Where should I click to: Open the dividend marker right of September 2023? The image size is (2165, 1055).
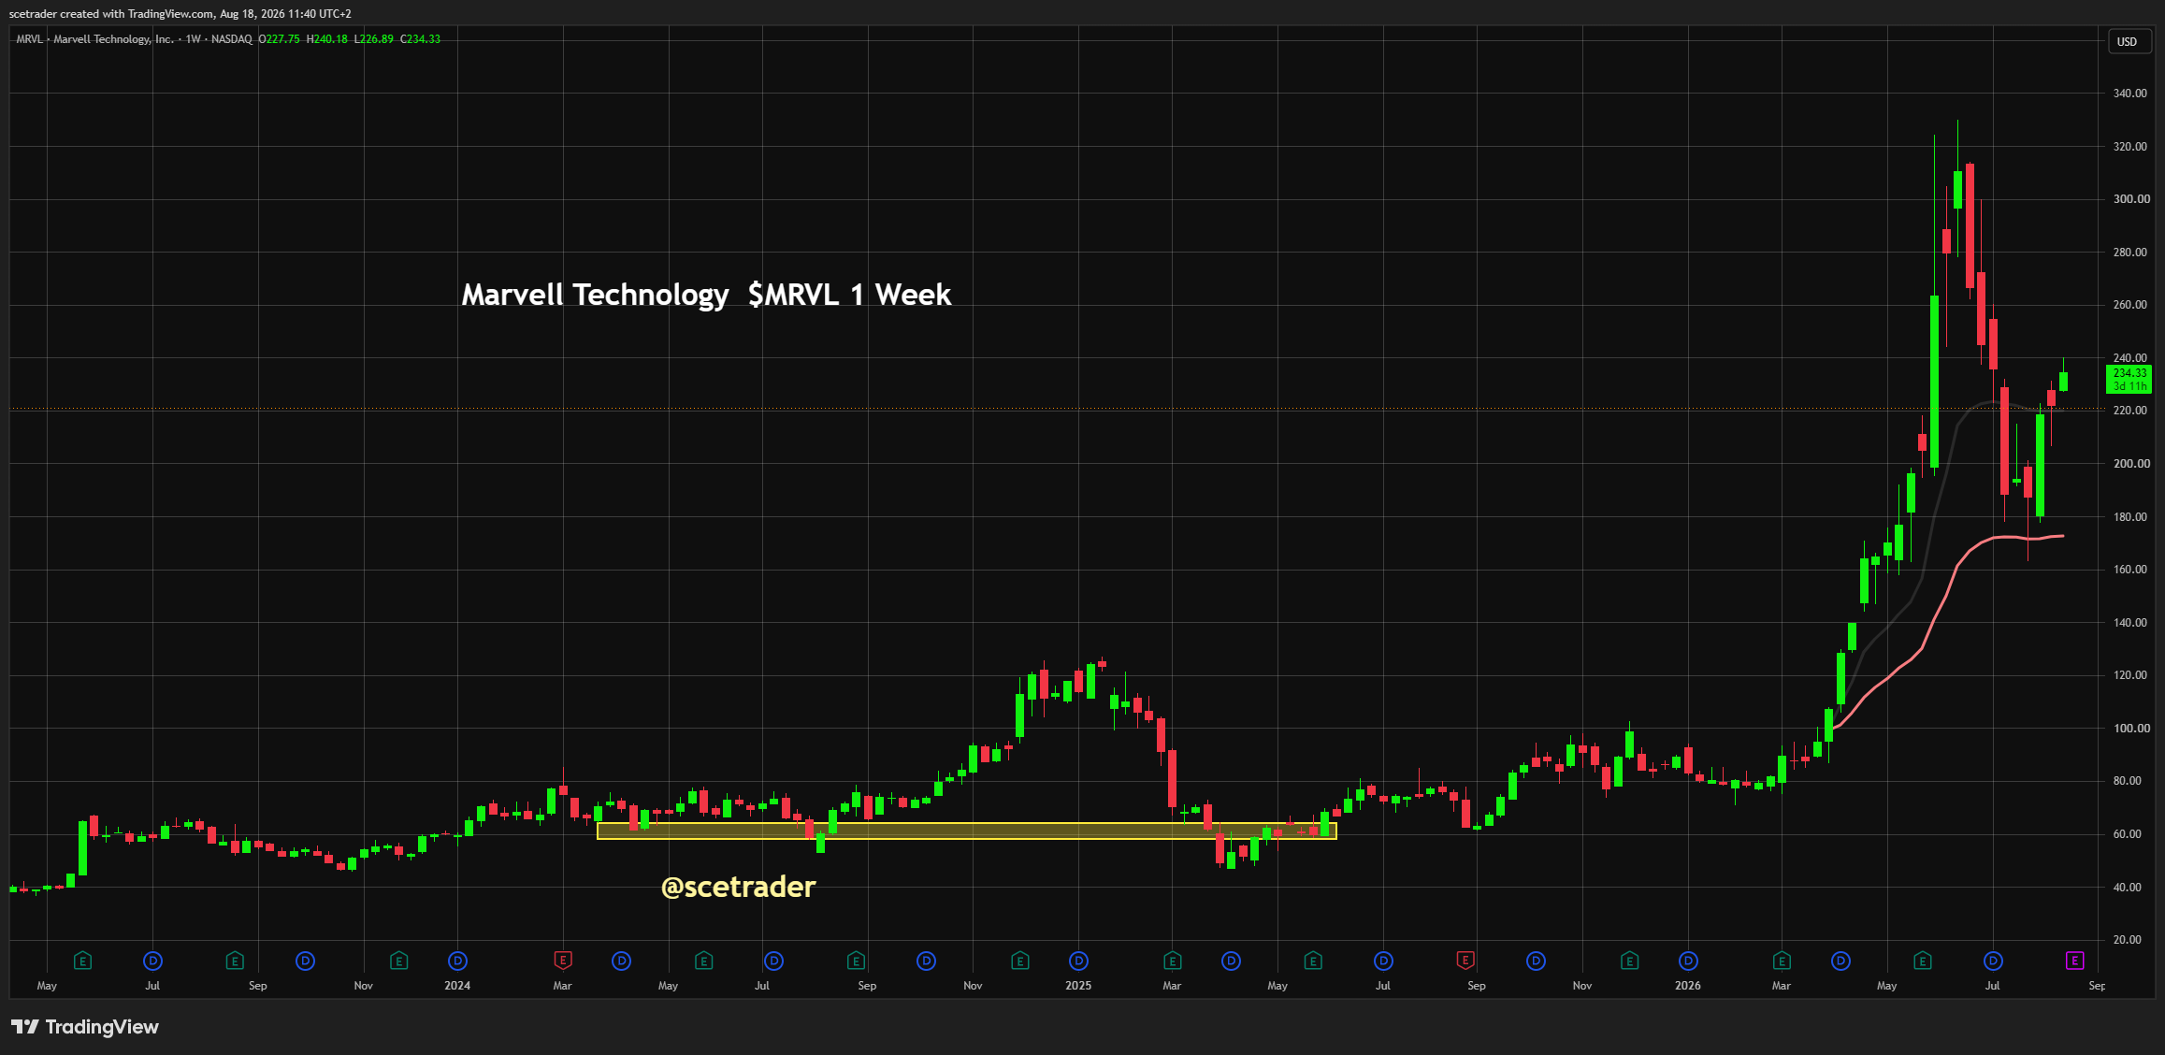305,961
